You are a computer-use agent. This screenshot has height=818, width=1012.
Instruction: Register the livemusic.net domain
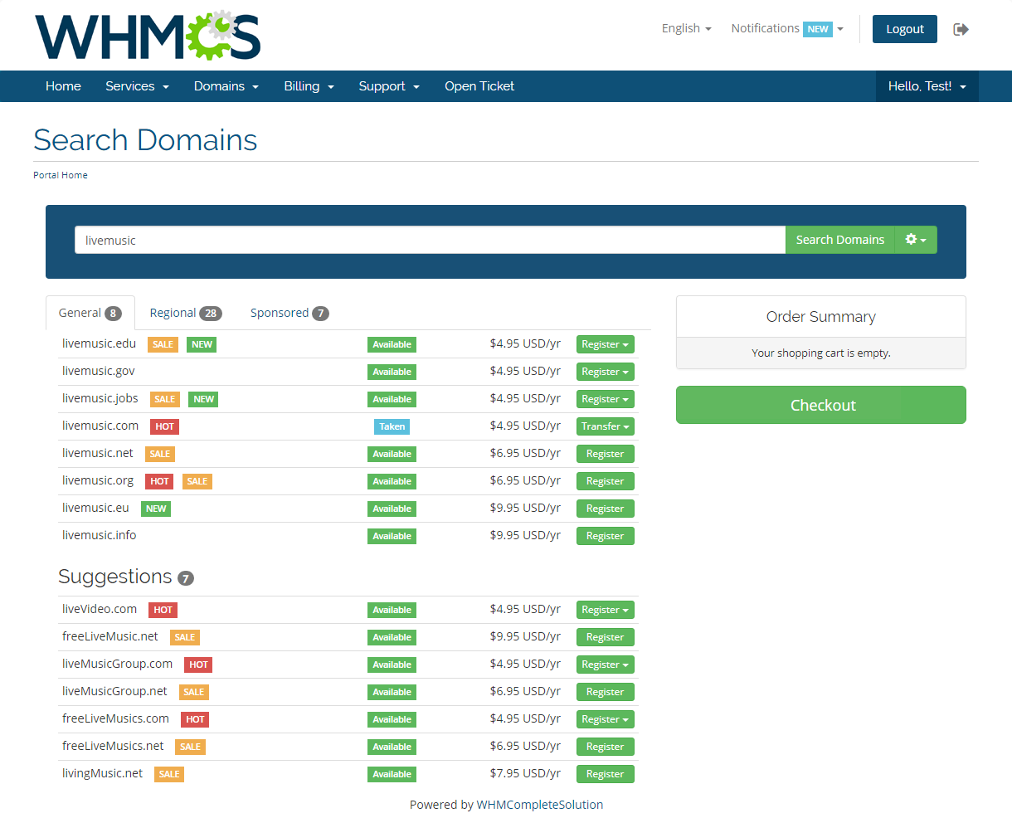click(605, 453)
